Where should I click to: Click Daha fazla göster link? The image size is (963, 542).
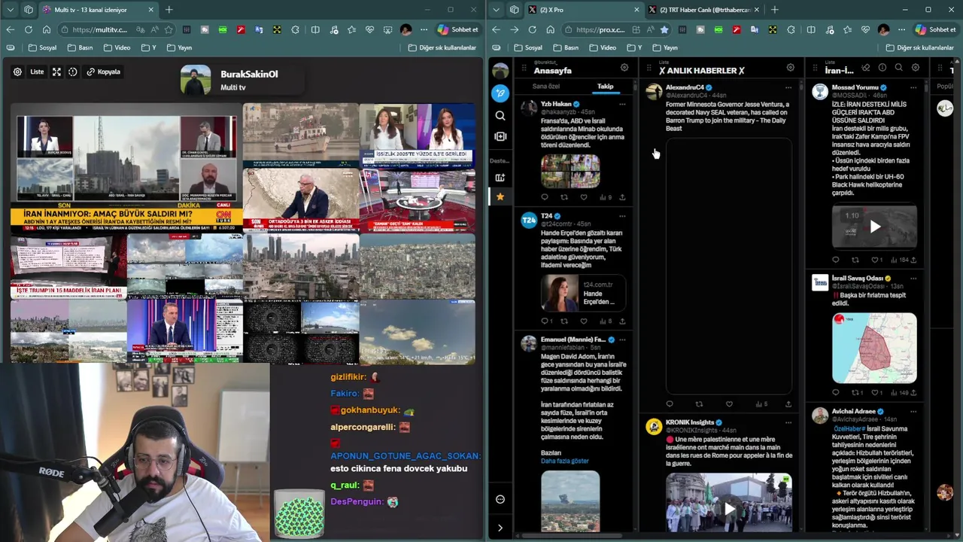(x=565, y=461)
